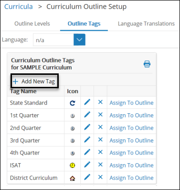Click the Icon column header
The image size is (180, 190).
tap(73, 91)
